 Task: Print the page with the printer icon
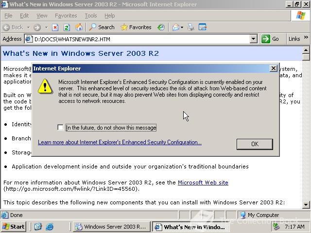click(x=191, y=27)
